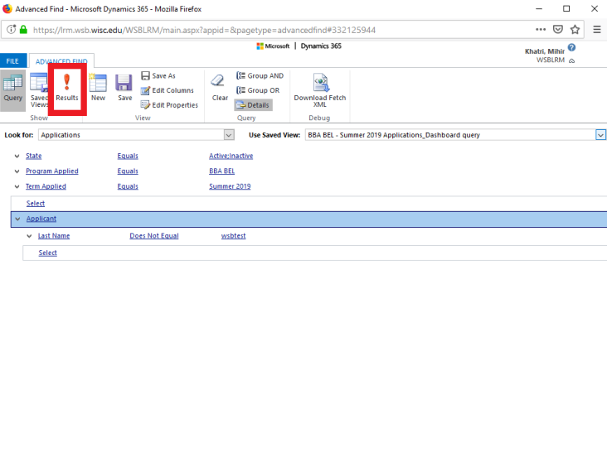
Task: Open the Use Saved View dropdown
Action: (x=600, y=135)
